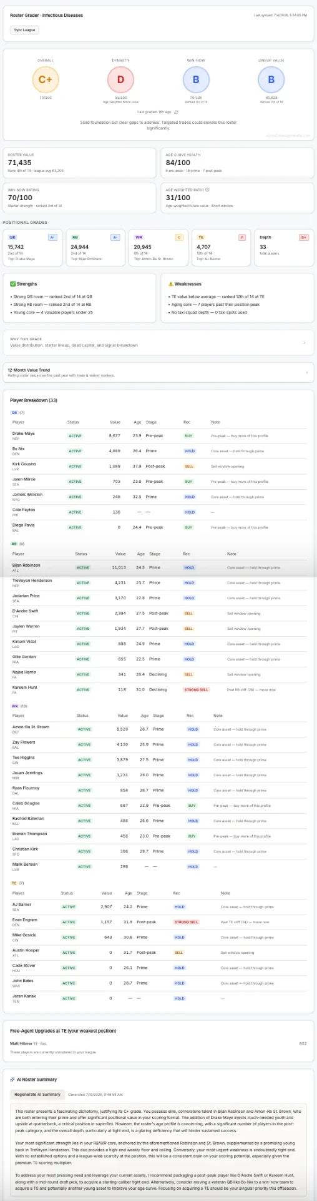Click the STRONG SELL badge for Evan Engram
Screen dimensions: 317x1201
pos(186,922)
